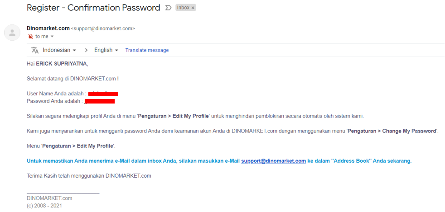This screenshot has width=445, height=212.
Task: Click the DINOMARKET.com signature footer text
Action: tap(49, 198)
